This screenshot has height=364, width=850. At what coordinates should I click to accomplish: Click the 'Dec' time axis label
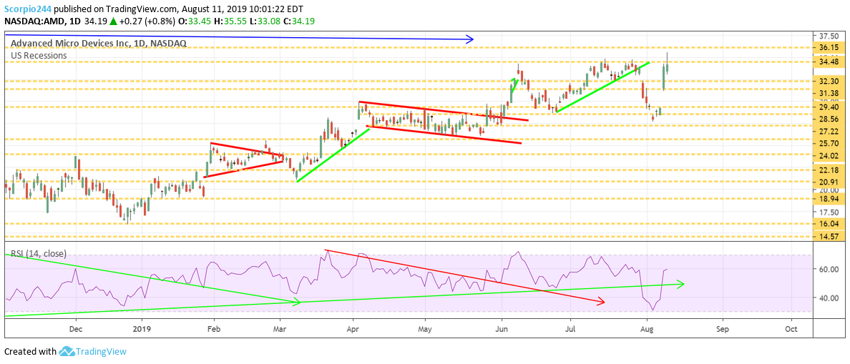75,329
